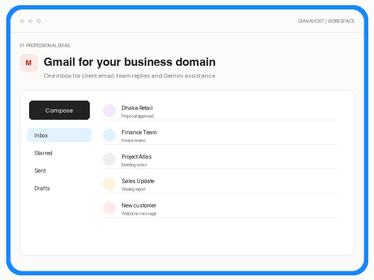Open the Inbox folder
Image resolution: width=374 pixels, height=280 pixels.
pyautogui.click(x=59, y=135)
